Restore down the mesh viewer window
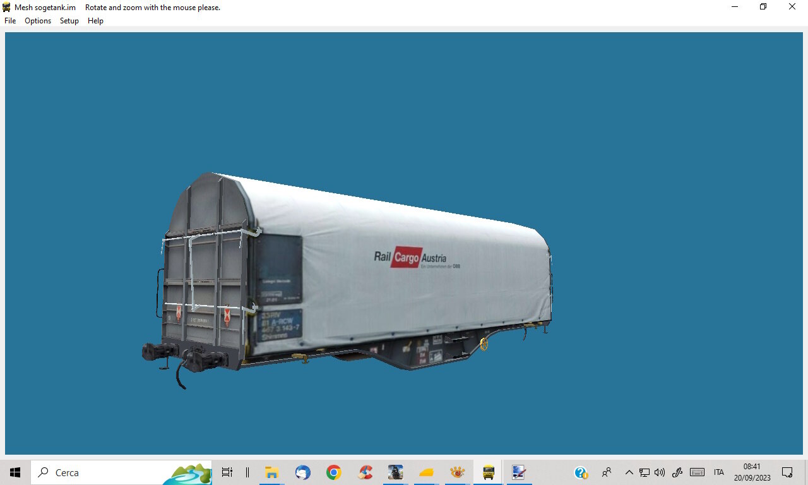Viewport: 808px width, 485px height. (x=763, y=7)
